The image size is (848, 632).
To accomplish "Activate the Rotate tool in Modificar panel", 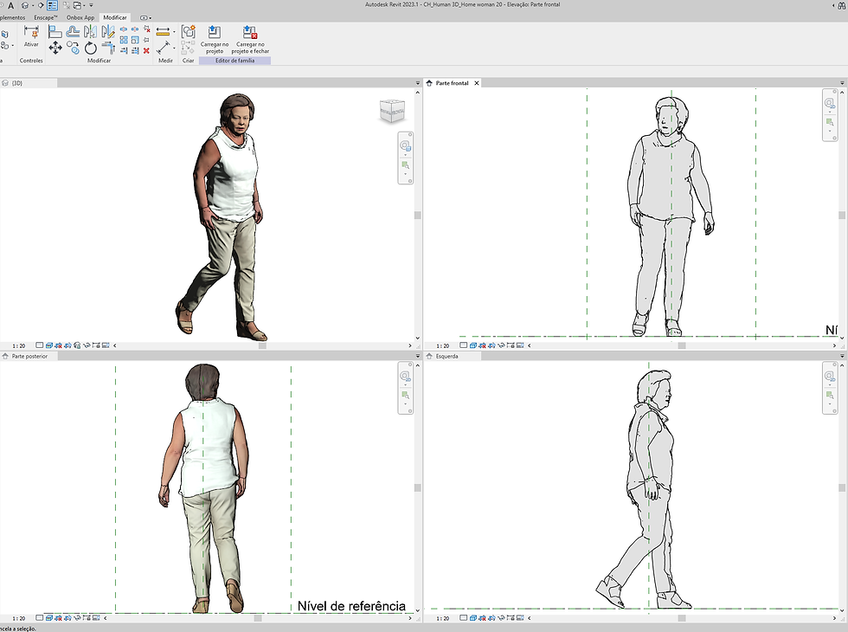I will pyautogui.click(x=89, y=47).
